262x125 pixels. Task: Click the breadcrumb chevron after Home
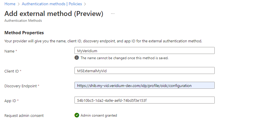point(18,4)
